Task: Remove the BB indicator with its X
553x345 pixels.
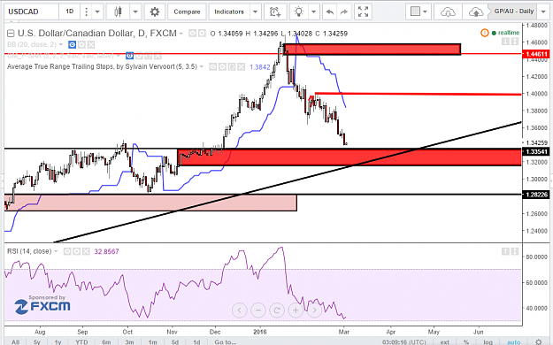Action: tap(91, 45)
